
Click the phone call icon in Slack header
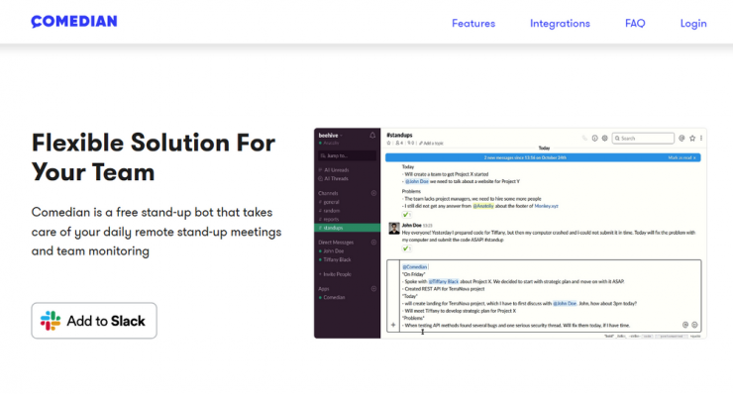[x=584, y=138]
